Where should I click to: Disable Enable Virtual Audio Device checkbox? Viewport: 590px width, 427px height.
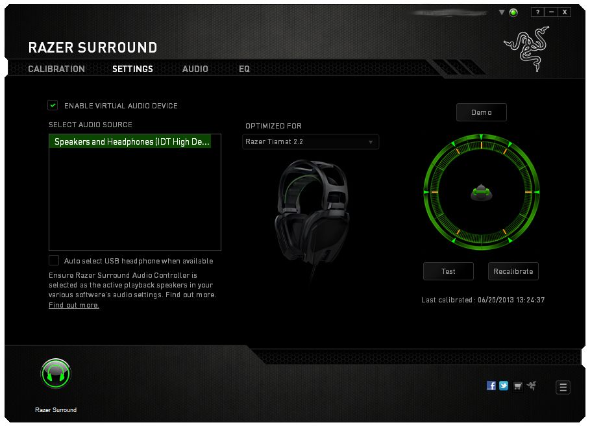[53, 106]
